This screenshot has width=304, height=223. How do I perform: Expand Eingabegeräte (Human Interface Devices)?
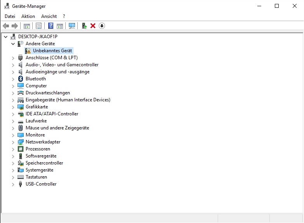point(13,100)
